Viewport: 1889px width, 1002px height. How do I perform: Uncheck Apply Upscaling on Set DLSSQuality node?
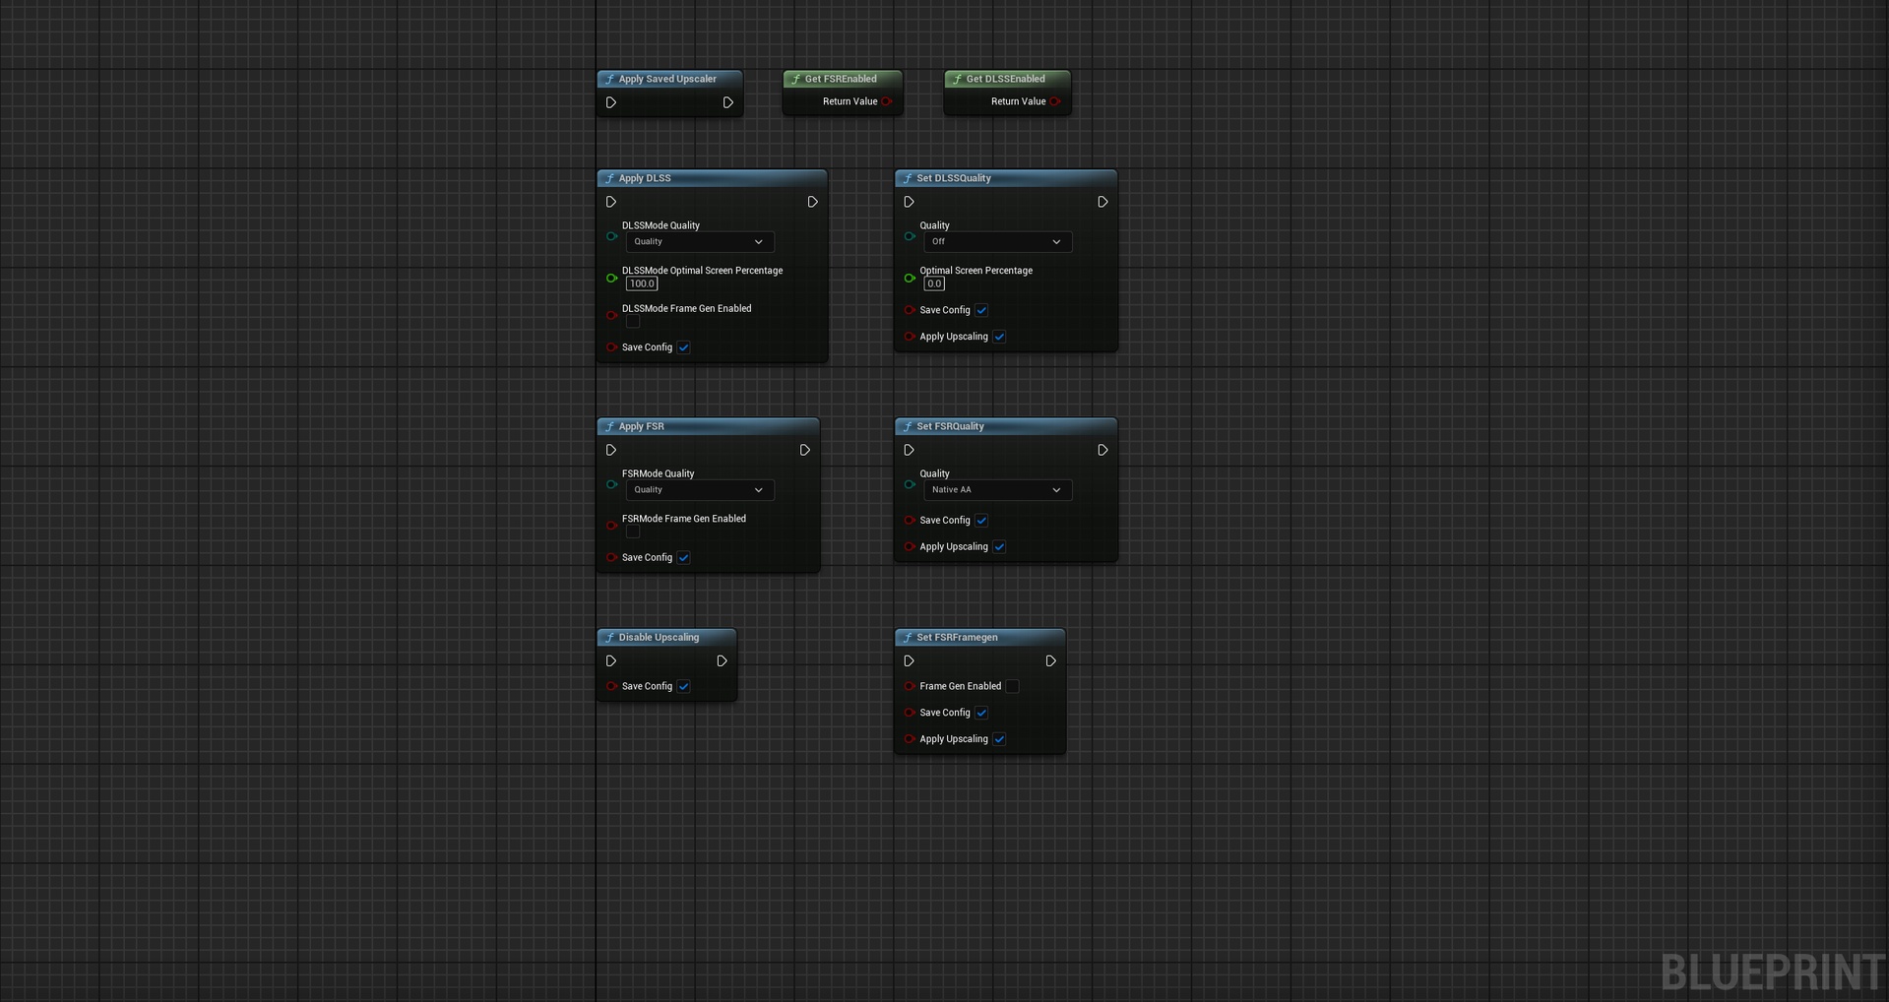coord(999,337)
